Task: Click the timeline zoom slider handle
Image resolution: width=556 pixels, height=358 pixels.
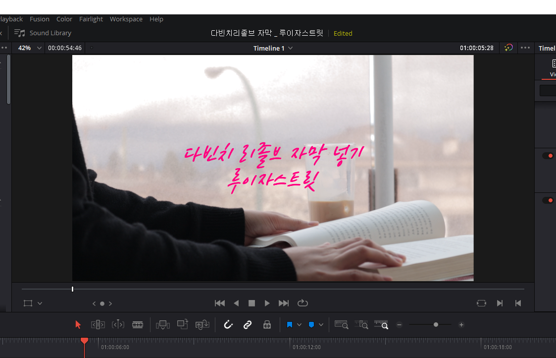Action: tap(436, 325)
